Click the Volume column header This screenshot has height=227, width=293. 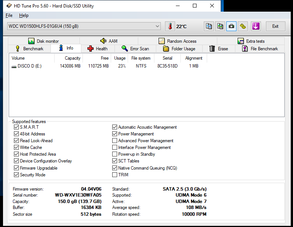(32, 58)
